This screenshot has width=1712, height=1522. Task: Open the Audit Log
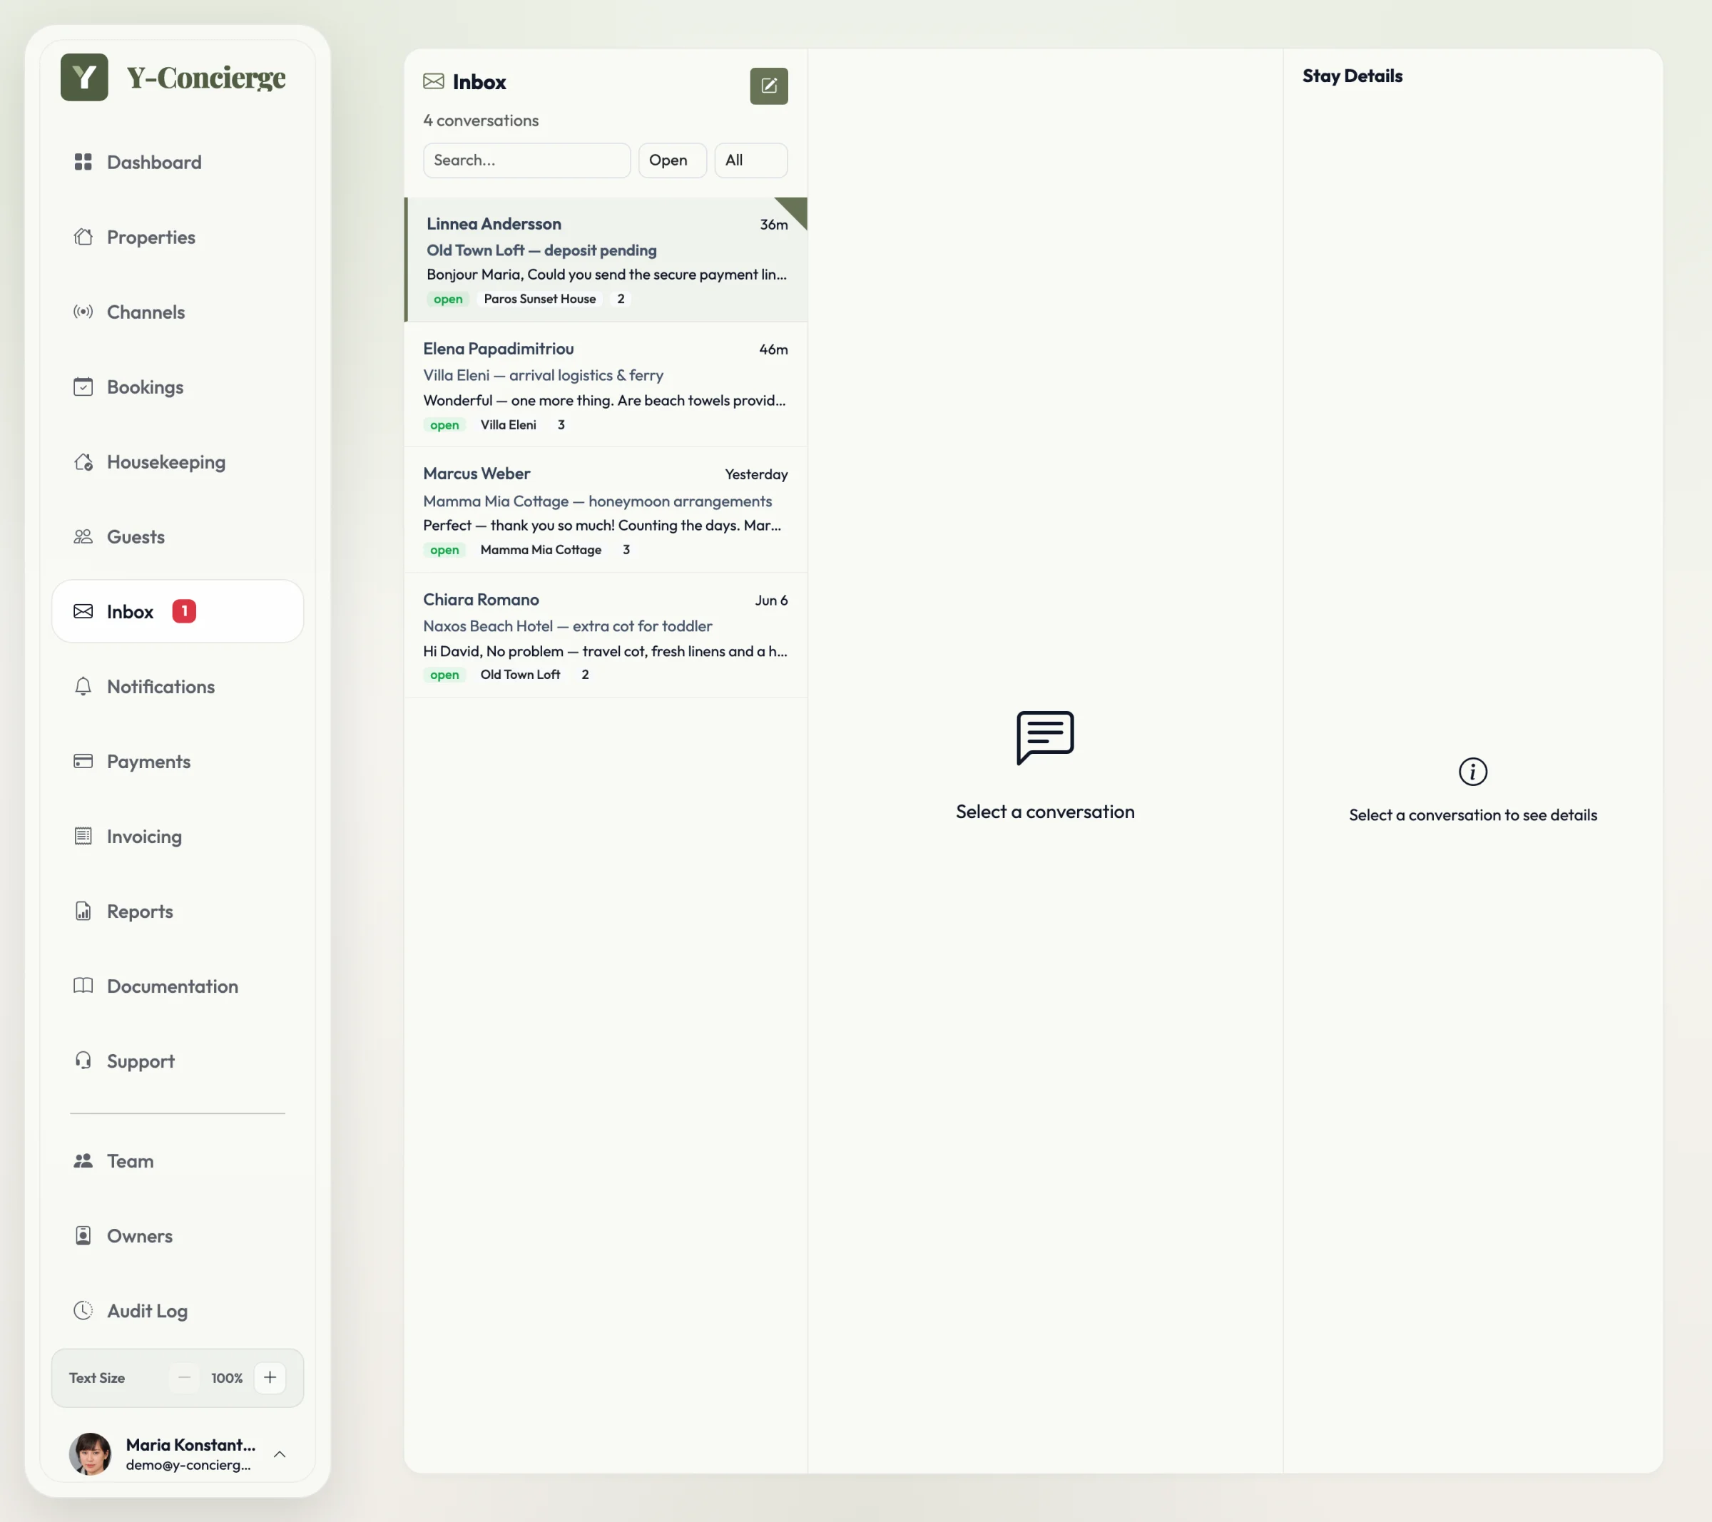pos(178,1310)
